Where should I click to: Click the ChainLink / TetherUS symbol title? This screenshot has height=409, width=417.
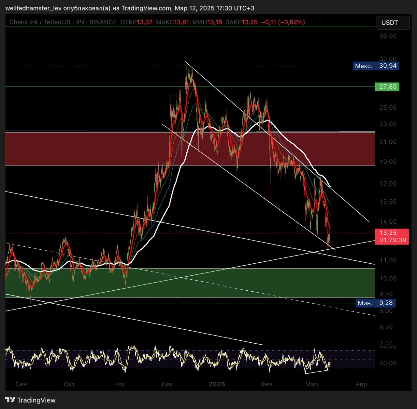coord(40,22)
